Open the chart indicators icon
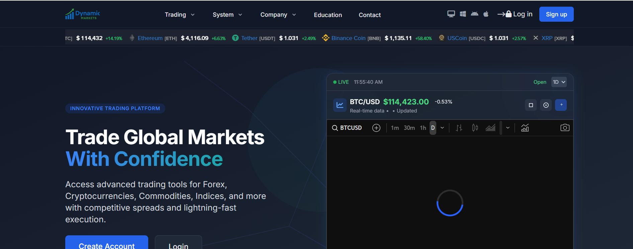This screenshot has height=249, width=633. click(525, 128)
